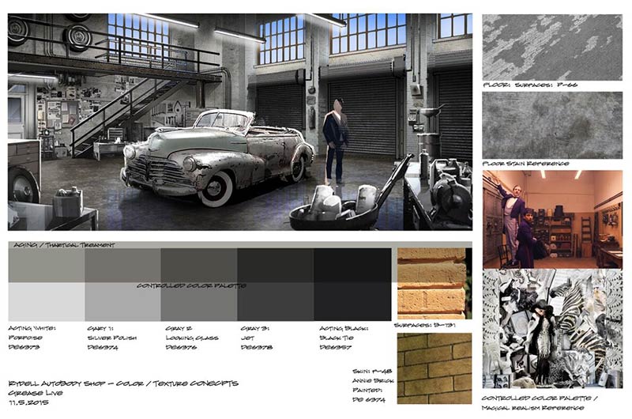
Task: Click the 'DE 6374' code beside brick sample
Action: (x=369, y=400)
